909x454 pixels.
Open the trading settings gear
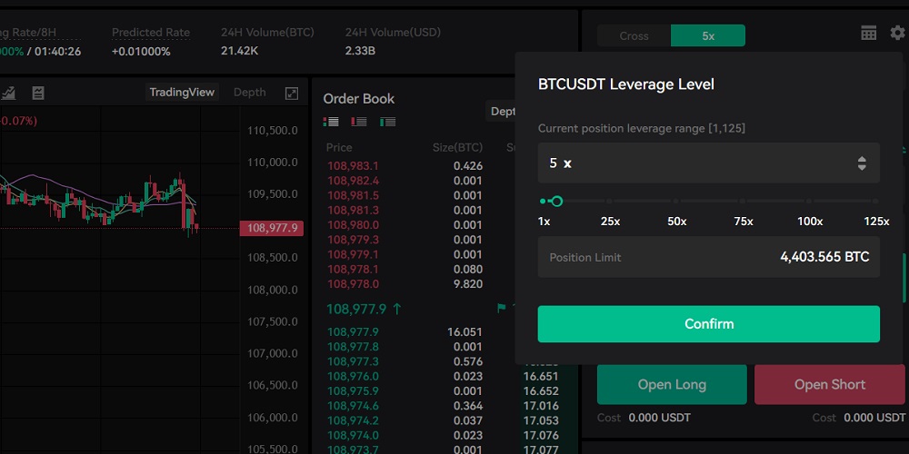point(897,33)
